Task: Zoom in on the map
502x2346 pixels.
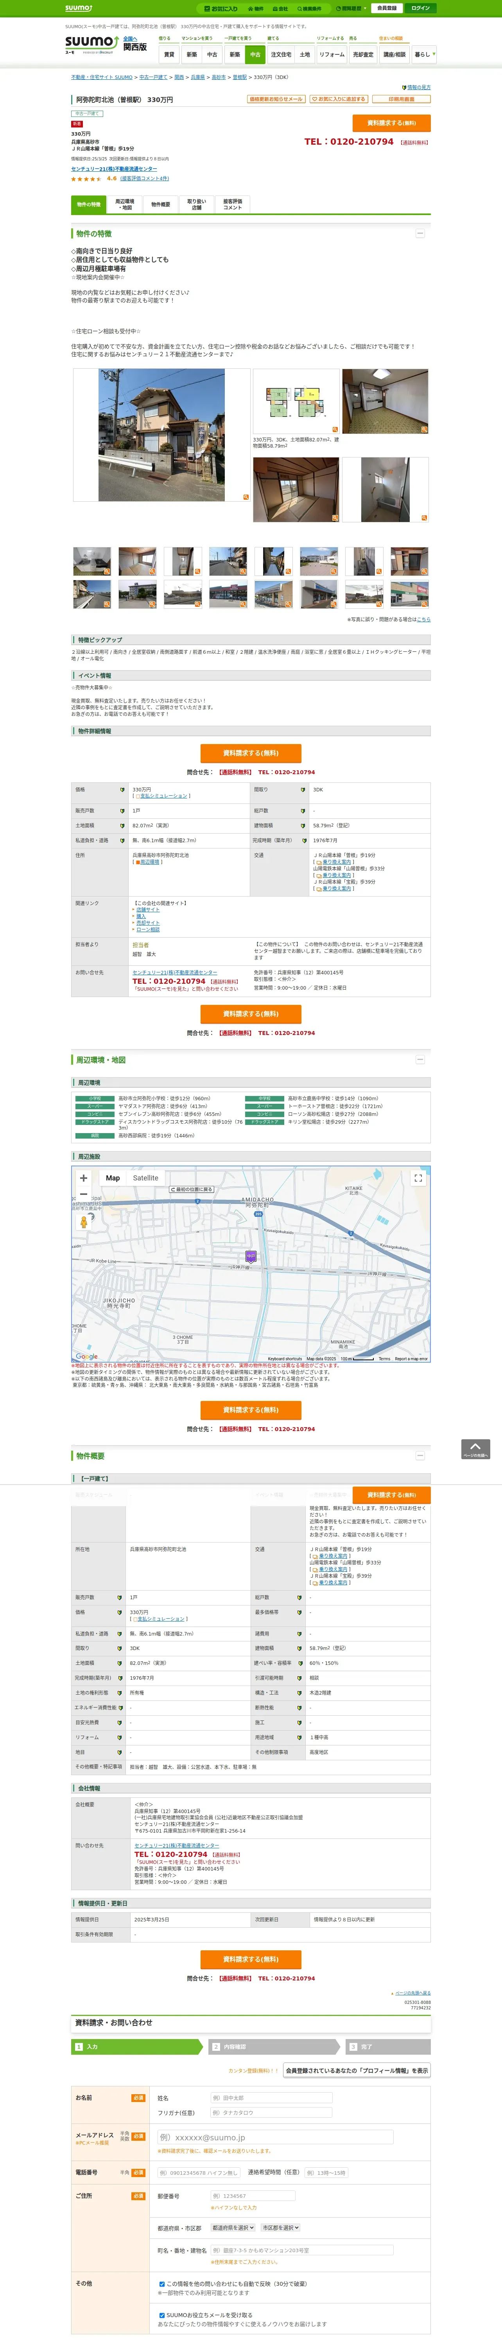Action: 84,1178
